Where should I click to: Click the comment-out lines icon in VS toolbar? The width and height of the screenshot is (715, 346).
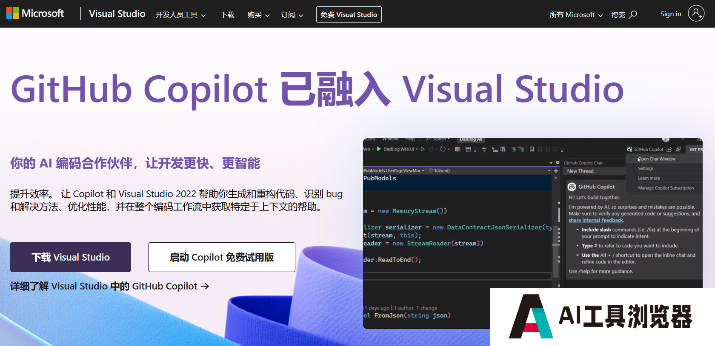point(513,149)
